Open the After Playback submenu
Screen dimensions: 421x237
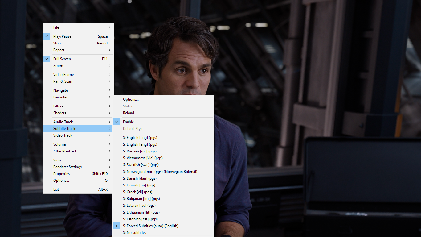[x=78, y=151]
